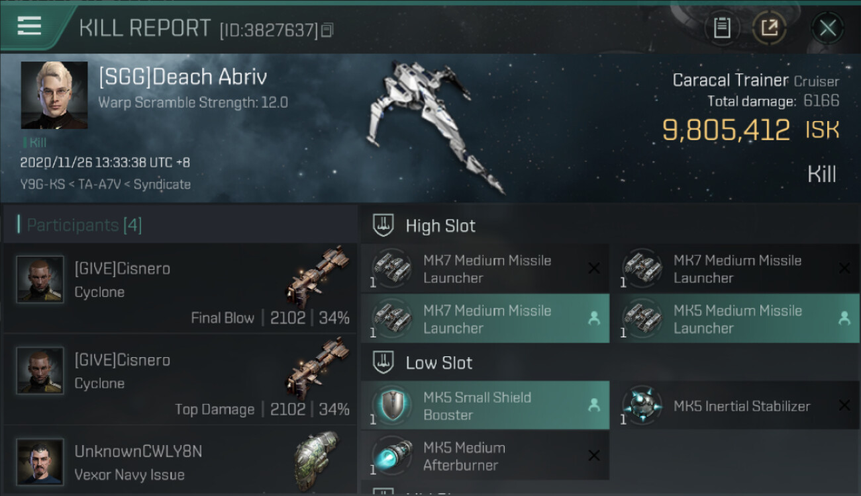Open the Final Blow Cisnero participant entry
This screenshot has height=496, width=861.
coord(180,288)
